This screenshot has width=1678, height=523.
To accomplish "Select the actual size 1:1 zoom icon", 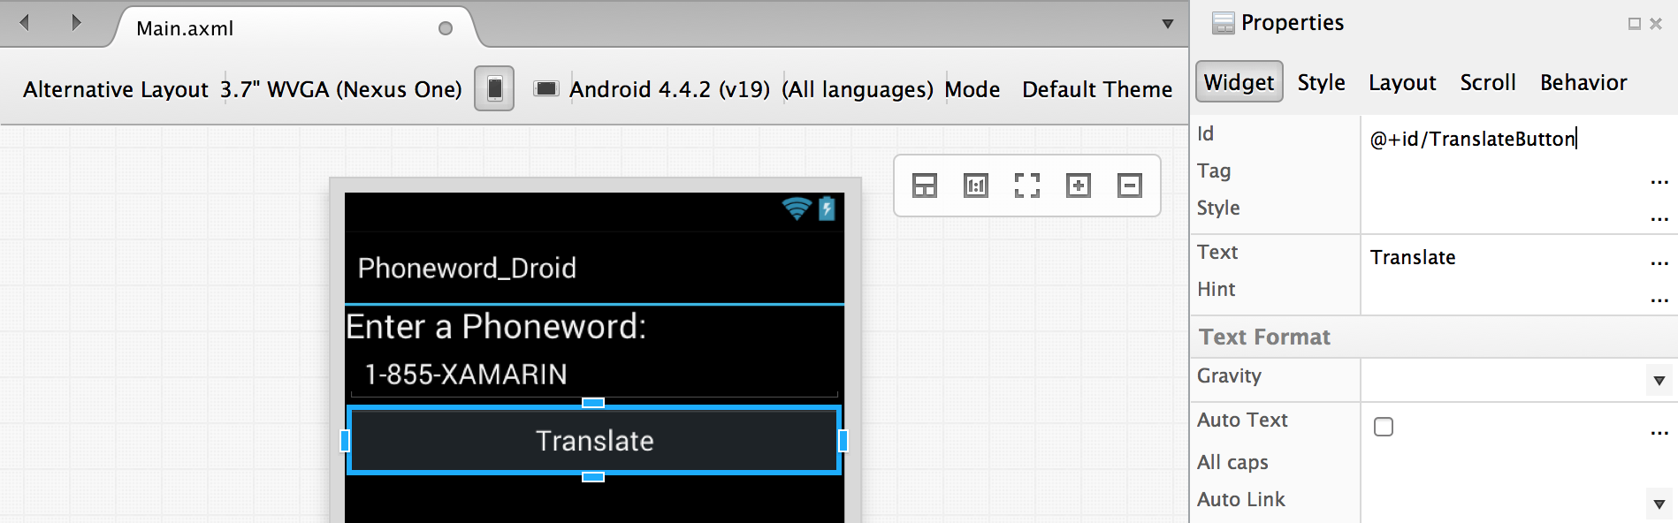I will point(976,186).
